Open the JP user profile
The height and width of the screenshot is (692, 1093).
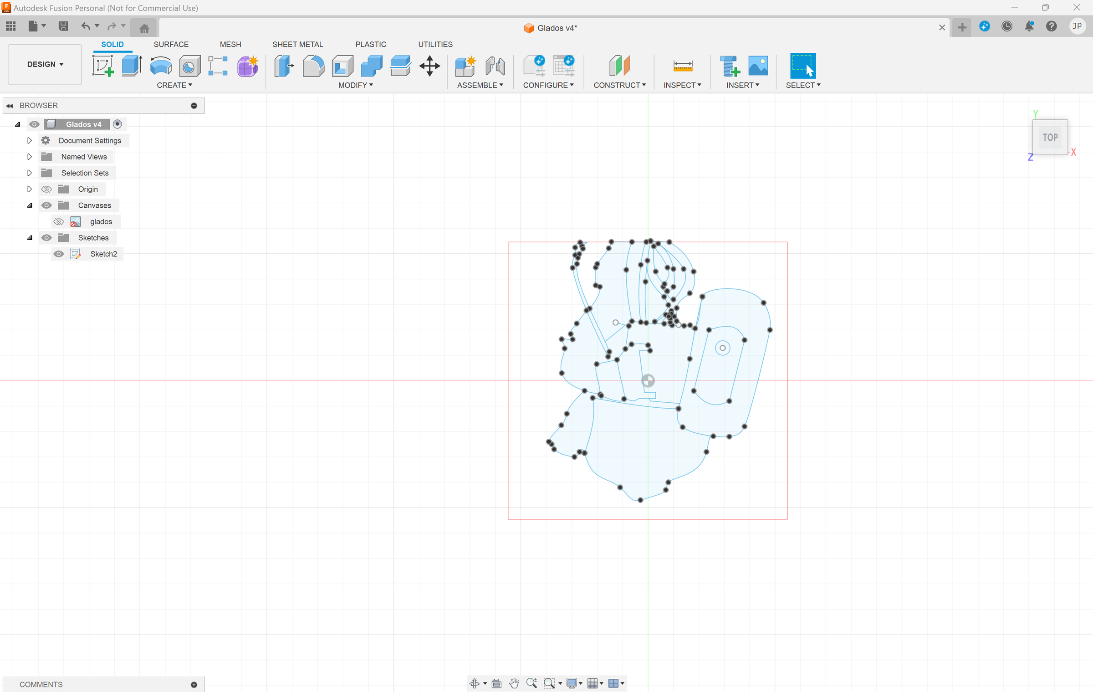point(1077,26)
